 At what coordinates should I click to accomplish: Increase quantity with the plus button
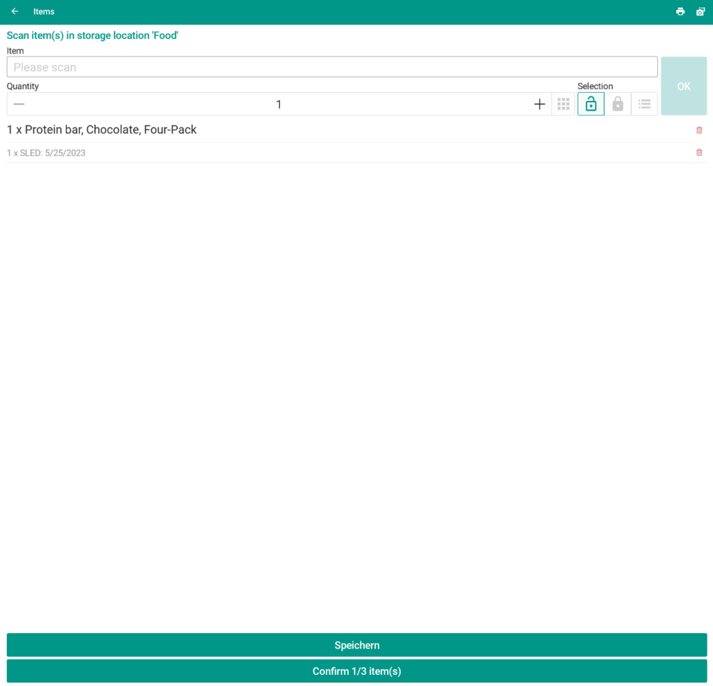539,104
